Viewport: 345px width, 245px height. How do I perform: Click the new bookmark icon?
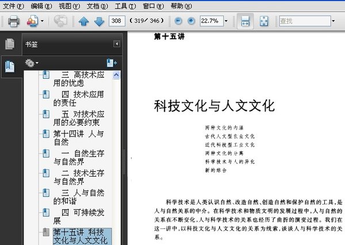(112, 63)
